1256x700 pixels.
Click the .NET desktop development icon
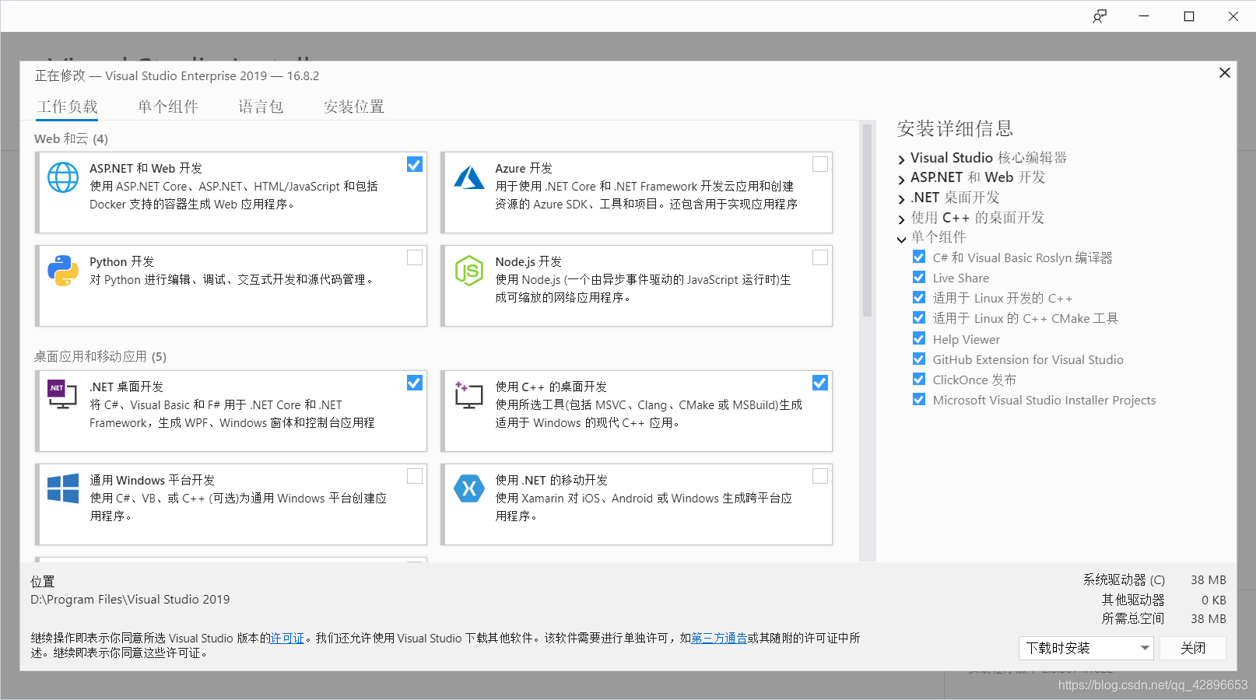[62, 394]
